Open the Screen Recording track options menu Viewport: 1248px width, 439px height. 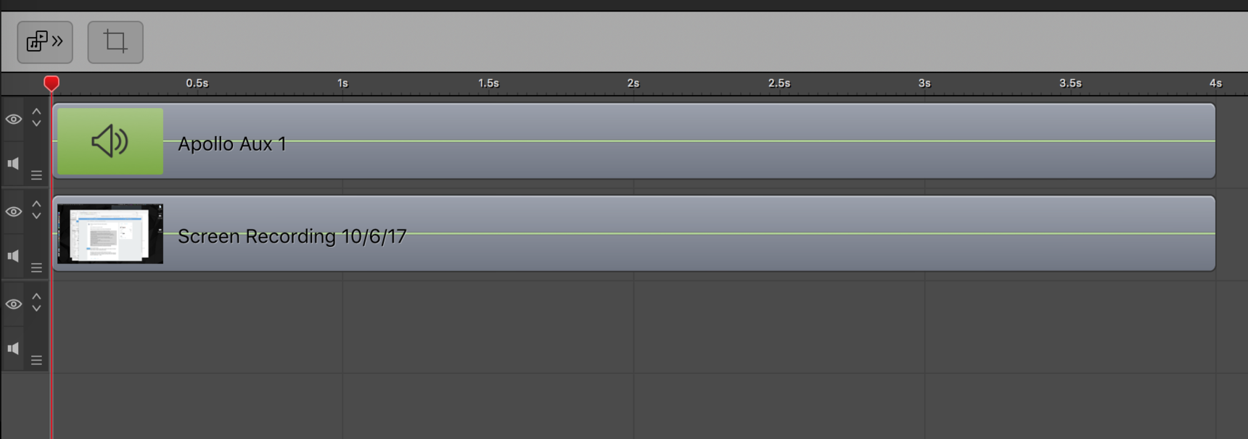point(36,268)
